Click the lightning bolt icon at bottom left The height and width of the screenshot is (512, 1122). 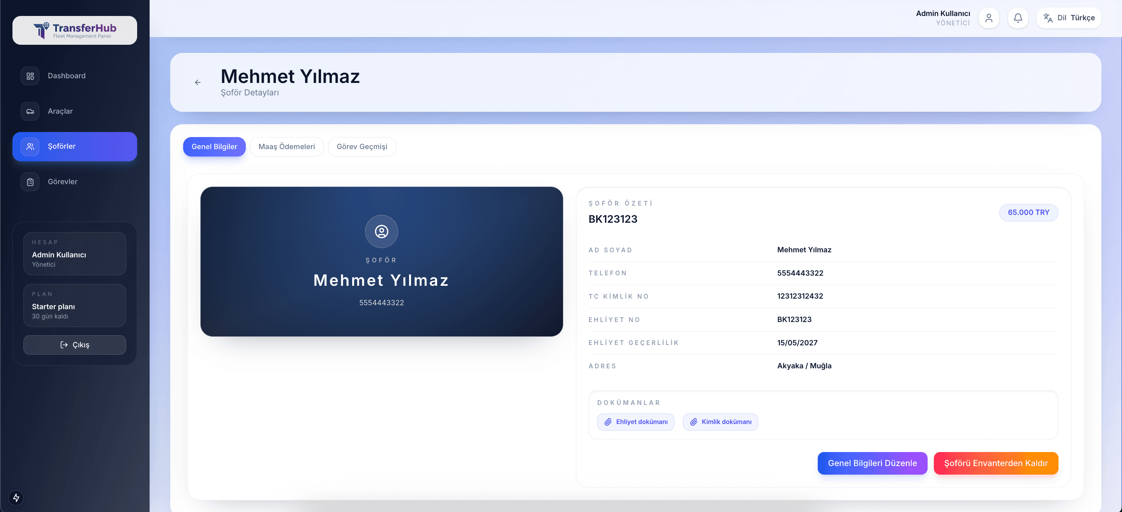(x=16, y=497)
